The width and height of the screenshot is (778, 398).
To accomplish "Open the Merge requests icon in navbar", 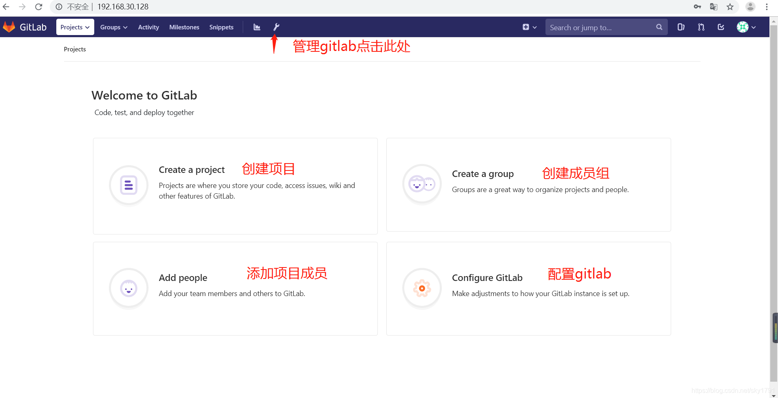I will pos(701,27).
